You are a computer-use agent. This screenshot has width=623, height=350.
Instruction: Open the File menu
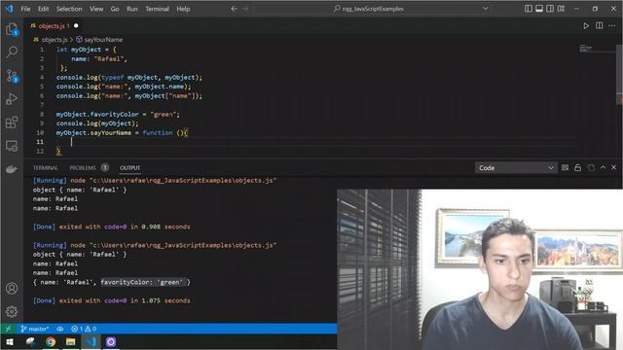pos(25,9)
